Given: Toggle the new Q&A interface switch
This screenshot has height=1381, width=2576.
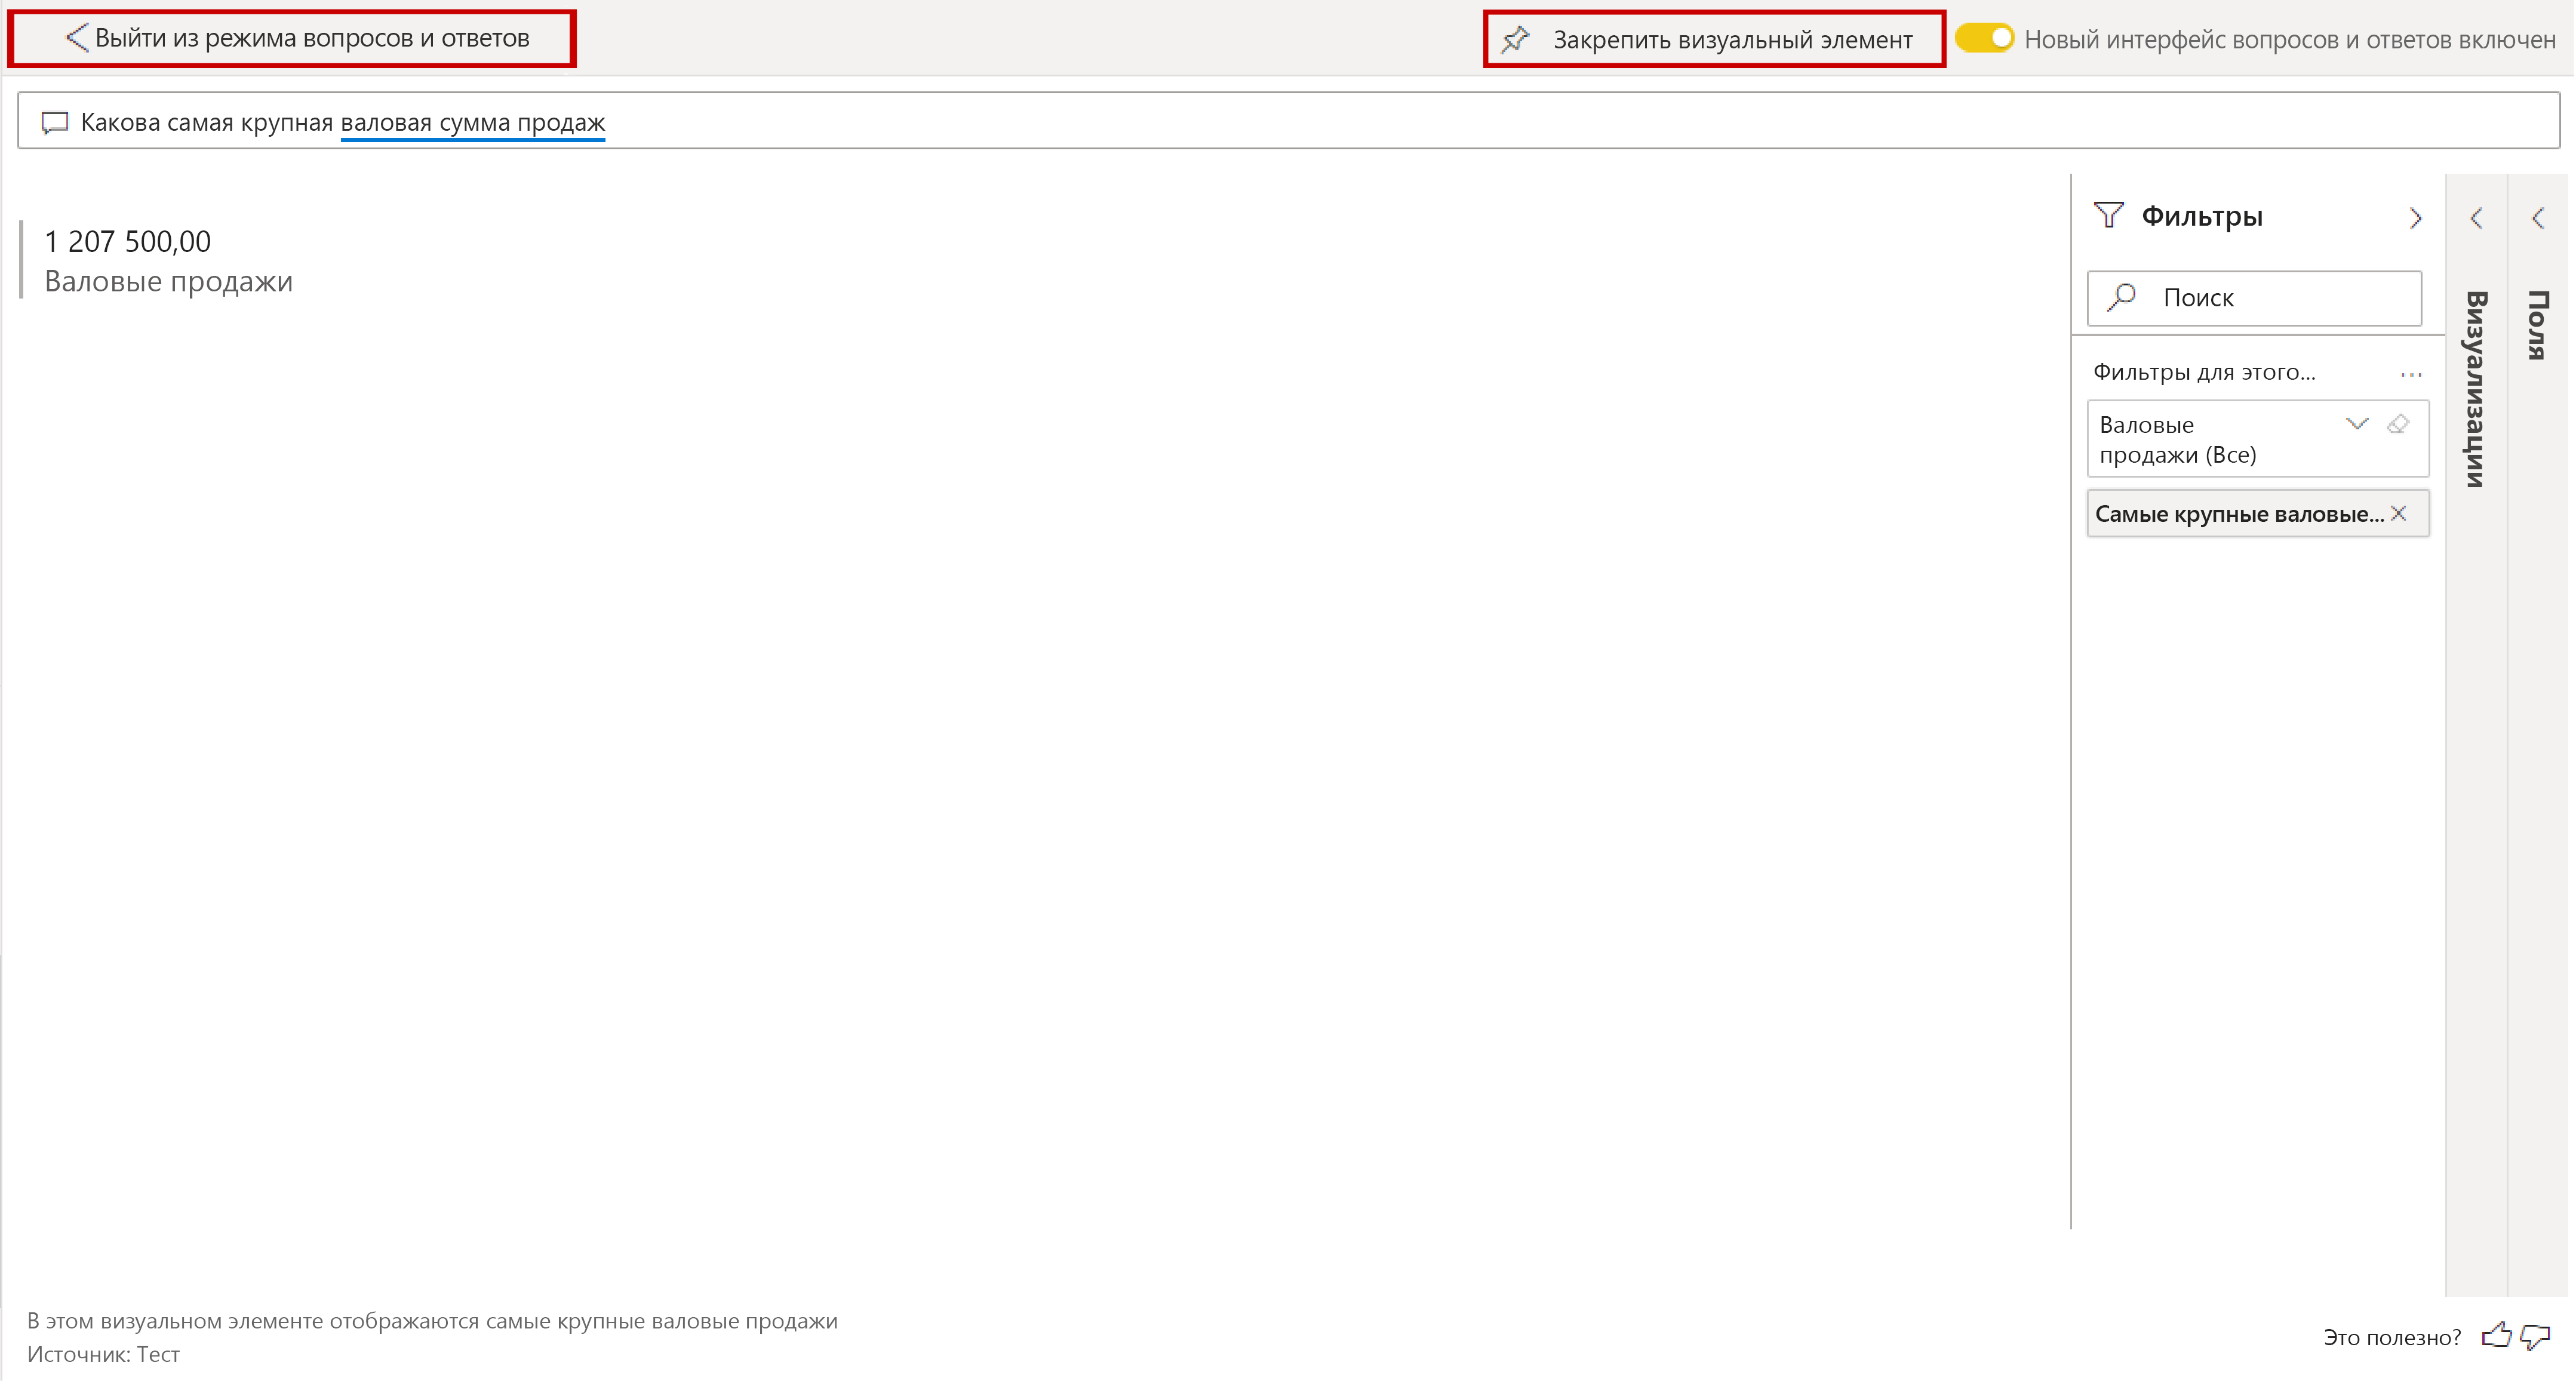Looking at the screenshot, I should [x=1985, y=38].
